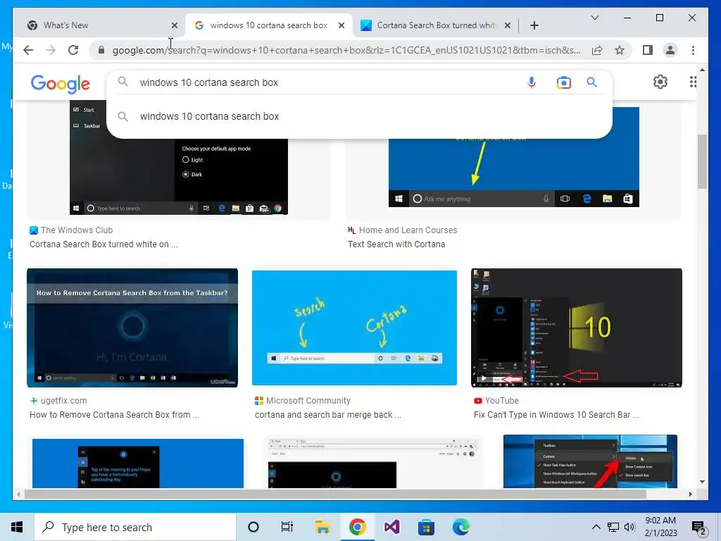Visit ugetfix.com source link
Screen dimensions: 721x541
pyautogui.click(x=58, y=401)
